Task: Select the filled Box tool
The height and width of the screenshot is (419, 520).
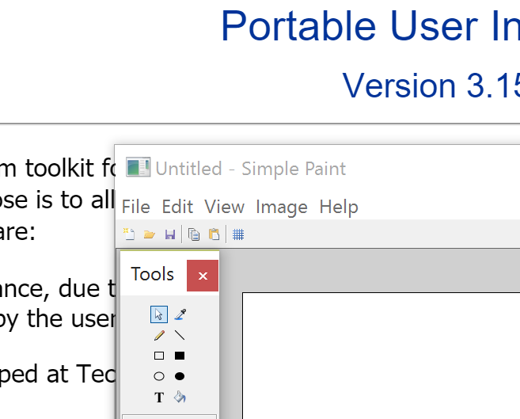Action: [x=180, y=356]
